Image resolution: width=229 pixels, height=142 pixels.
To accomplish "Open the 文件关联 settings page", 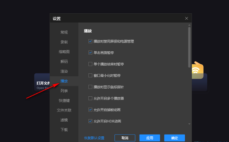I will [64, 110].
